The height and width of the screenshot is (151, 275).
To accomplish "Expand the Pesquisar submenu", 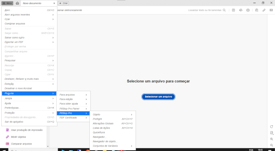I will [29, 61].
